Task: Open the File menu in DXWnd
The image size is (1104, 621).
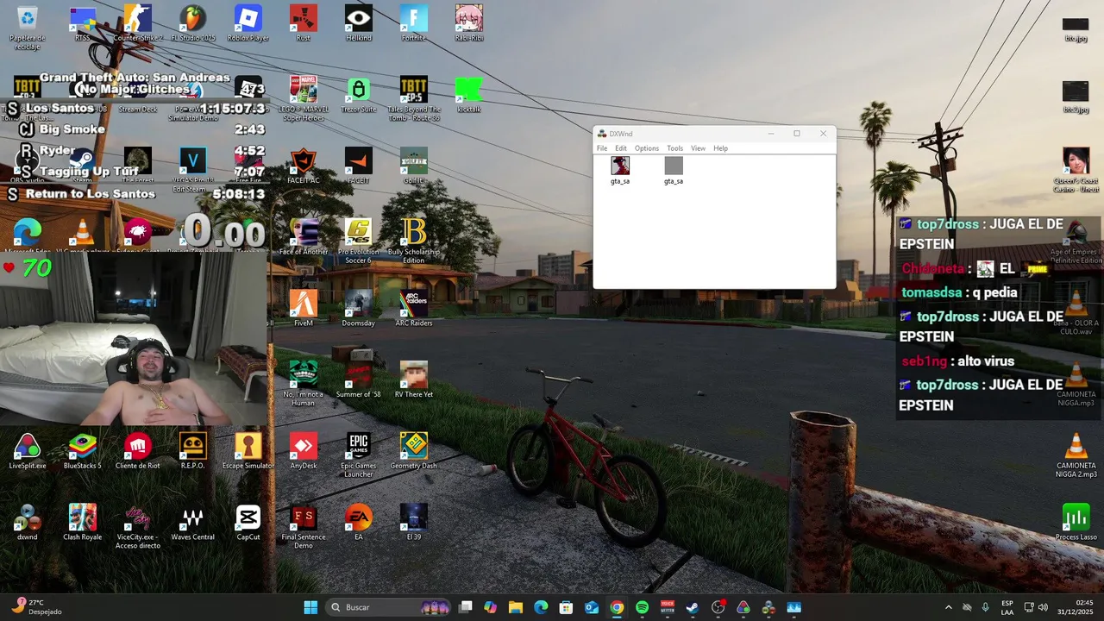Action: 602,148
